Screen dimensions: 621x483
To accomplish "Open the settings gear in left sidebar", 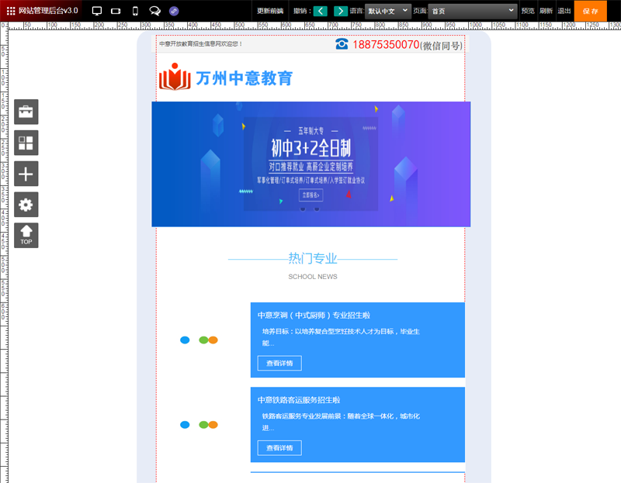I will [x=26, y=205].
